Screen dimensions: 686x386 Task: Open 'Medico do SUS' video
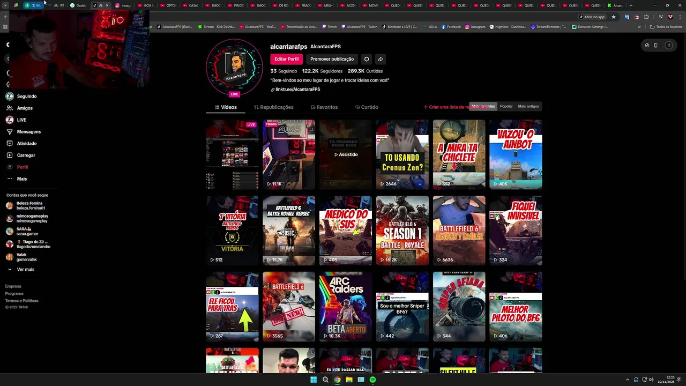[x=346, y=231]
